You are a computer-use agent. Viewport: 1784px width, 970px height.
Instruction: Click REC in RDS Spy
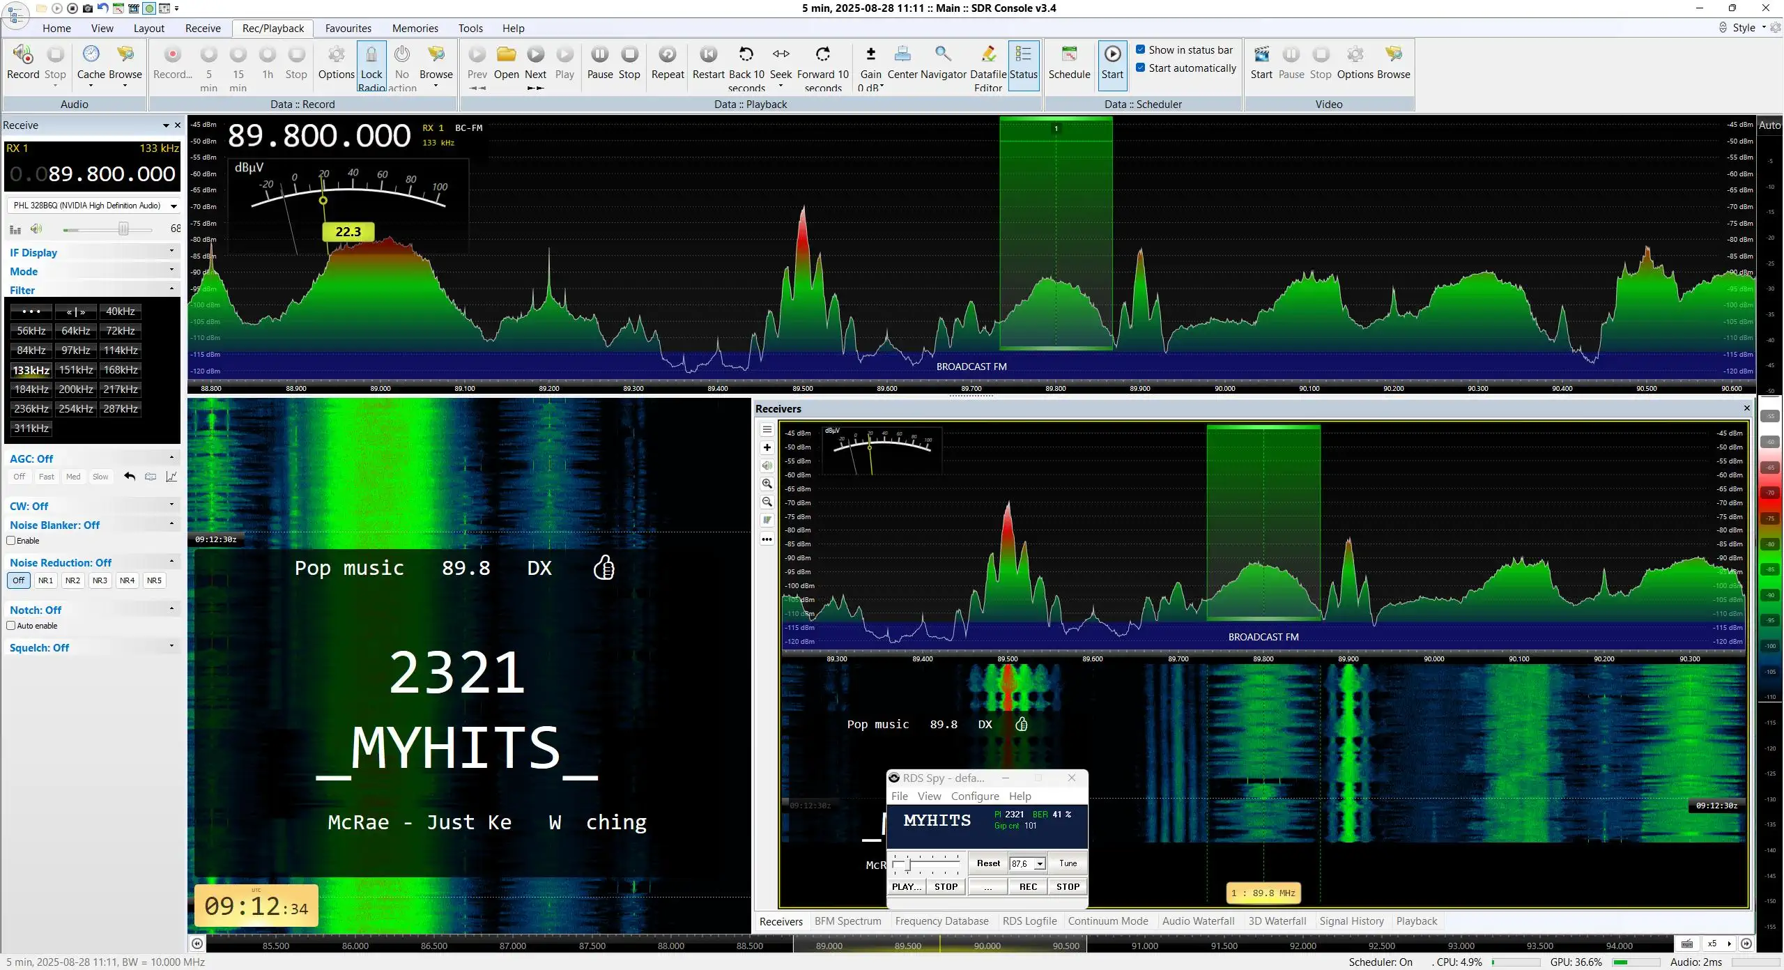(x=1028, y=887)
